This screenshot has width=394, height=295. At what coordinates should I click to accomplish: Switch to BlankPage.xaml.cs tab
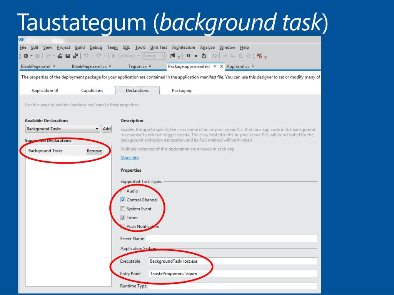92,66
